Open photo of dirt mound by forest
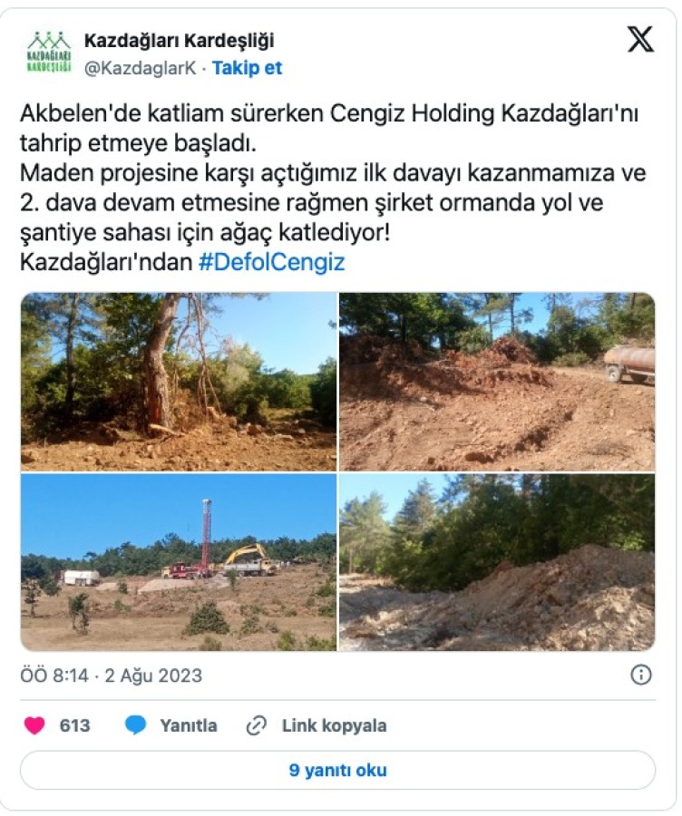This screenshot has height=816, width=682. (497, 562)
